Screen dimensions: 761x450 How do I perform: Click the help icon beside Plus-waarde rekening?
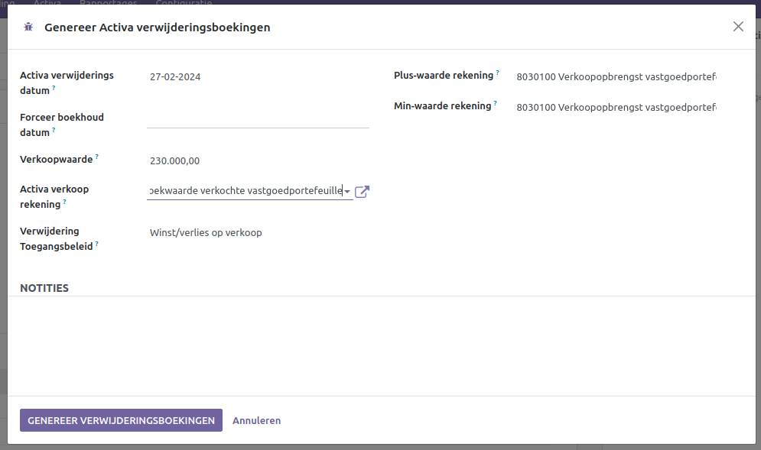(x=499, y=73)
